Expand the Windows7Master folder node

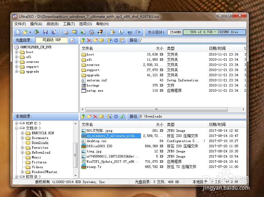[22, 172]
